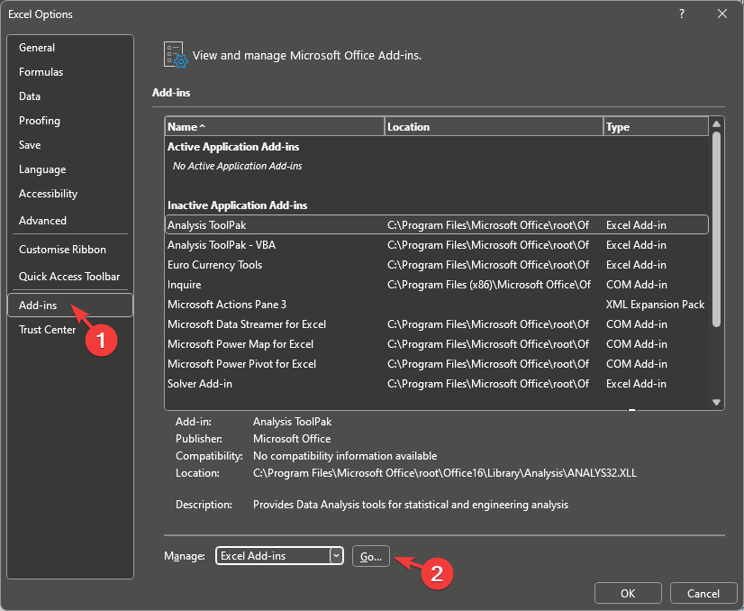Sort add-ins by Location column header
744x611 pixels.
[494, 127]
